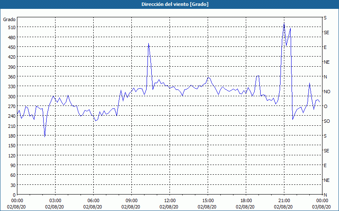Click the uppermost "S" compass label above 510
Viewport: 339px width, 211px height.
pos(325,18)
